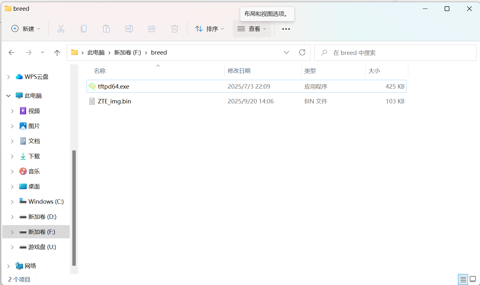Click the tftpd64.exe application icon
Image resolution: width=480 pixels, height=285 pixels.
tap(92, 86)
